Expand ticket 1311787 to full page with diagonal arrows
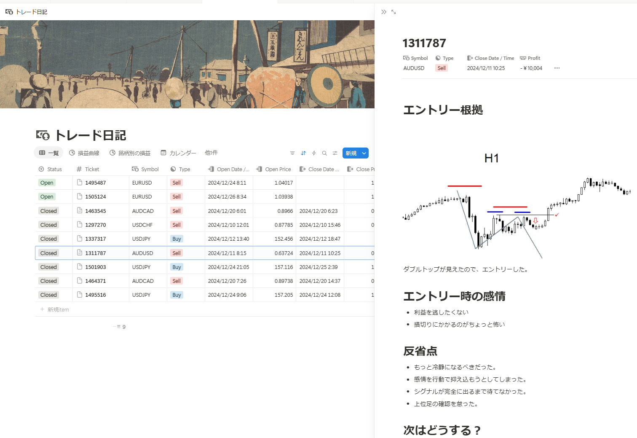 point(393,12)
